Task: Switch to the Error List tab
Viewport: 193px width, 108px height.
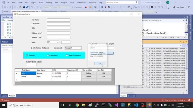Action: pyautogui.click(x=131, y=96)
